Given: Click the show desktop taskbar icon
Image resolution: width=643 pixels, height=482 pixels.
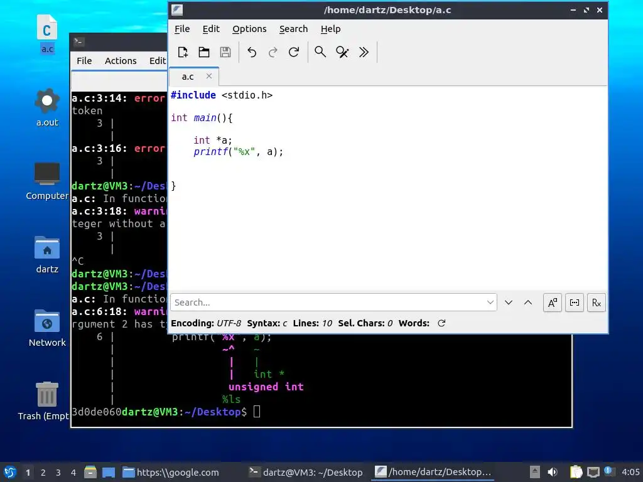Looking at the screenshot, I should pyautogui.click(x=109, y=472).
